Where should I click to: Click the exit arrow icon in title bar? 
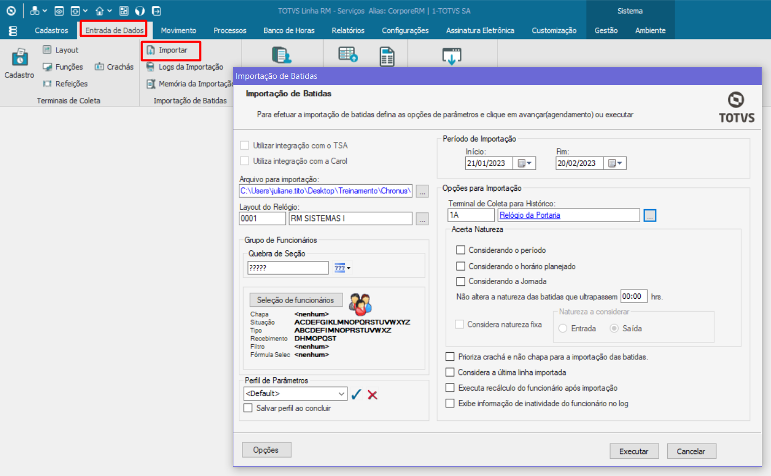coord(157,11)
